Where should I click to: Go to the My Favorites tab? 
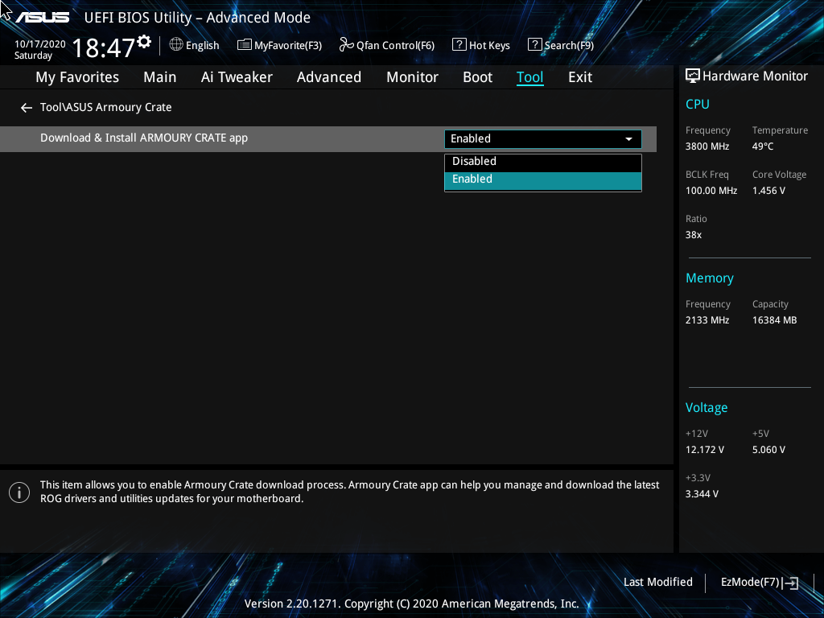77,77
